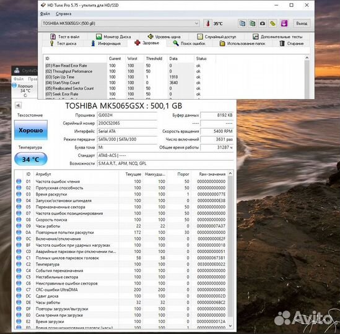Screen dimensions: 340x334
Task: Click the blue status icon for attribute C2
Action: (x=19, y=264)
